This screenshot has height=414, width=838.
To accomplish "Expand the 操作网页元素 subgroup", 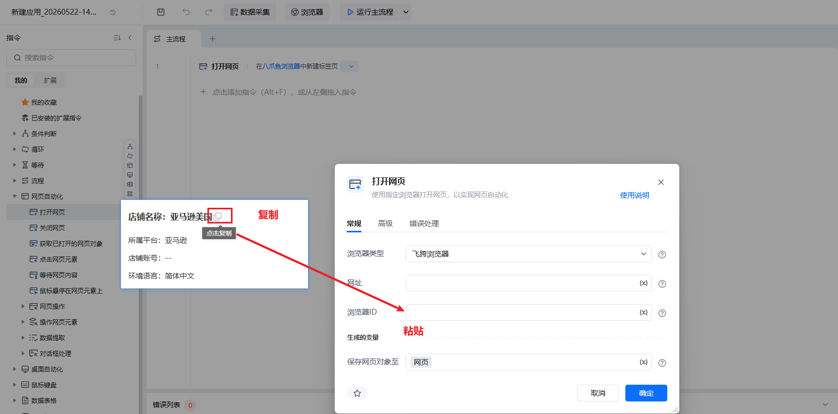I will pyautogui.click(x=23, y=322).
